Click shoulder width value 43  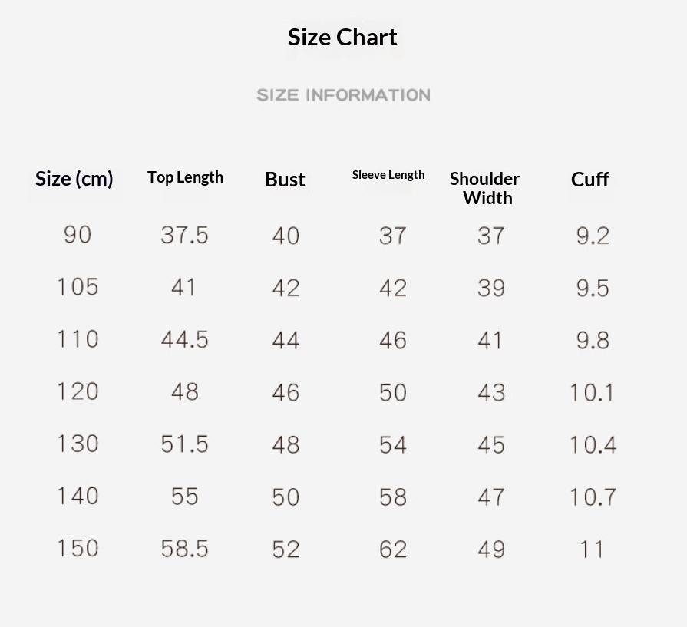[491, 393]
